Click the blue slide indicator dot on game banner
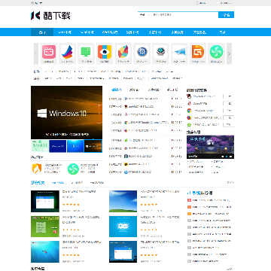This screenshot has width=271, height=271. 227,157
